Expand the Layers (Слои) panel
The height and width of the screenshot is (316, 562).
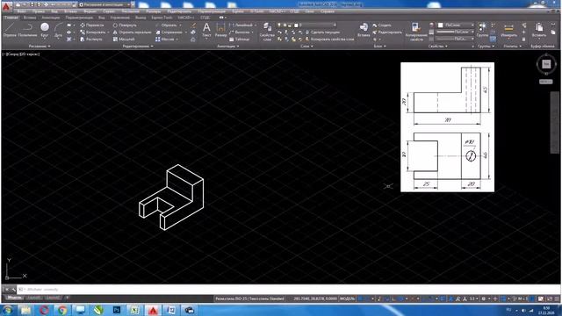(x=306, y=47)
